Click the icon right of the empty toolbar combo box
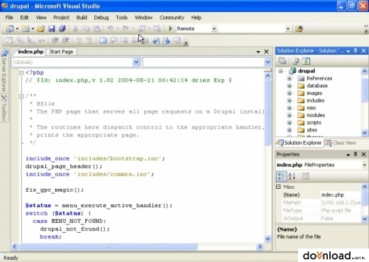Viewport: 369px width, 262px height. tap(299, 29)
